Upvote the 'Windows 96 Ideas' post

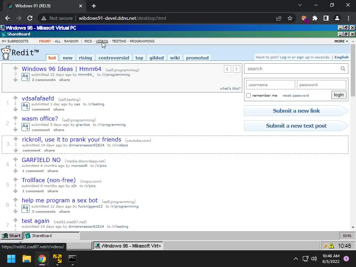coord(15,68)
